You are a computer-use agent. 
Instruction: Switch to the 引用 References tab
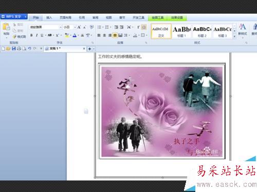(x=82, y=17)
